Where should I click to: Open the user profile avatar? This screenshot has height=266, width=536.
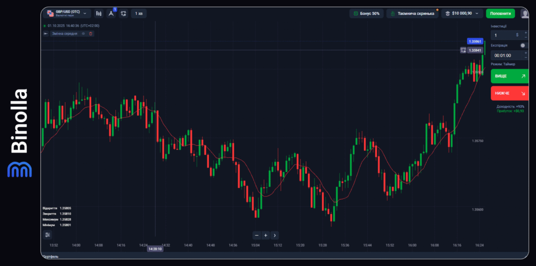tap(524, 14)
